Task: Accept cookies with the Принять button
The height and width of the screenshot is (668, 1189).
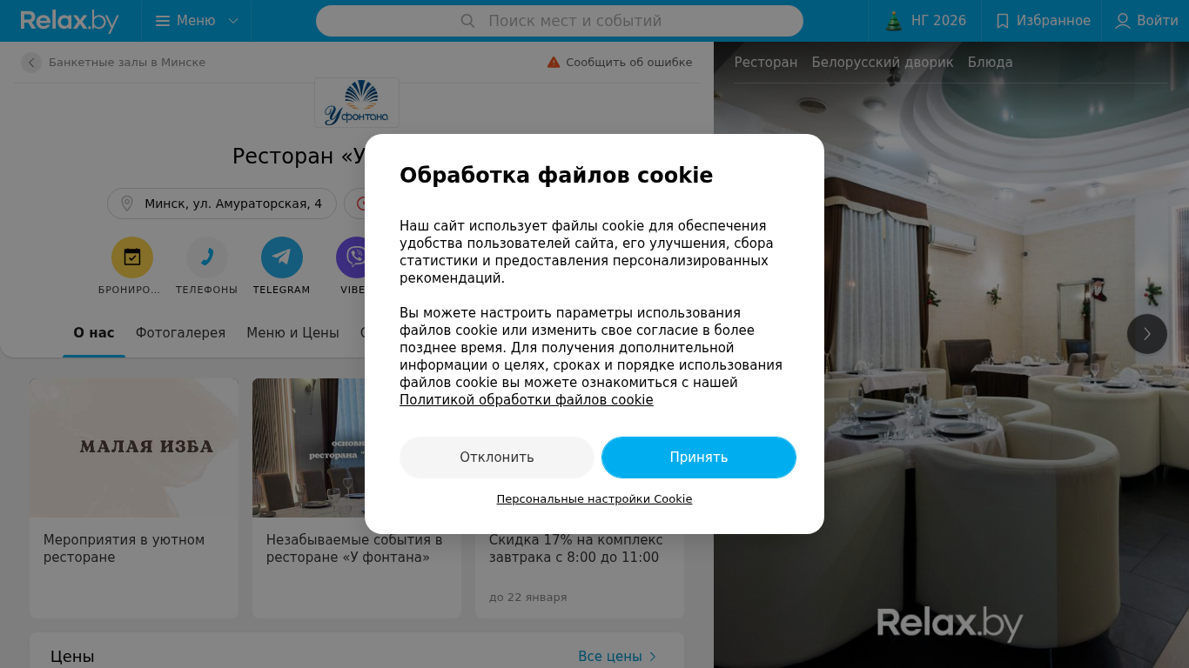Action: pyautogui.click(x=699, y=458)
